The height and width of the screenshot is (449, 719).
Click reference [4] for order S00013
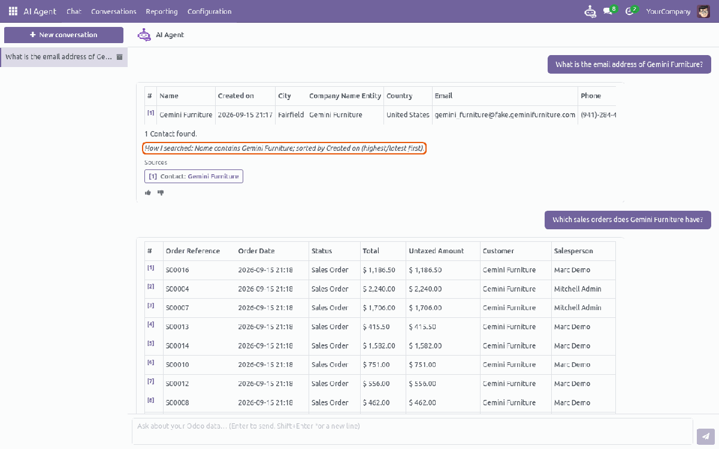coord(150,324)
